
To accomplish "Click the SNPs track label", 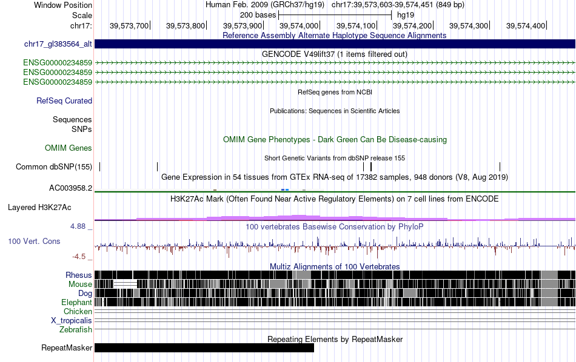I will (x=82, y=129).
